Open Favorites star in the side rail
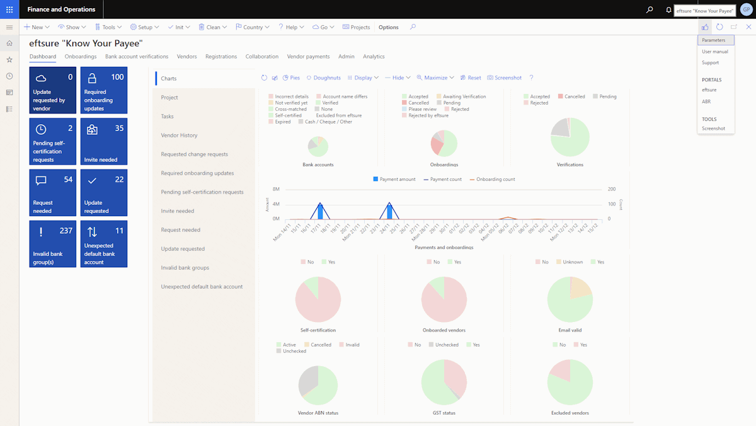Screen dimensions: 756x426 [9, 60]
